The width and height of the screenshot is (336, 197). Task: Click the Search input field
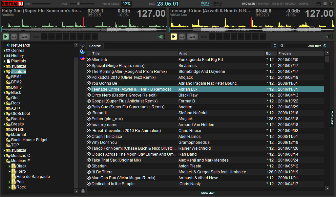187,46
